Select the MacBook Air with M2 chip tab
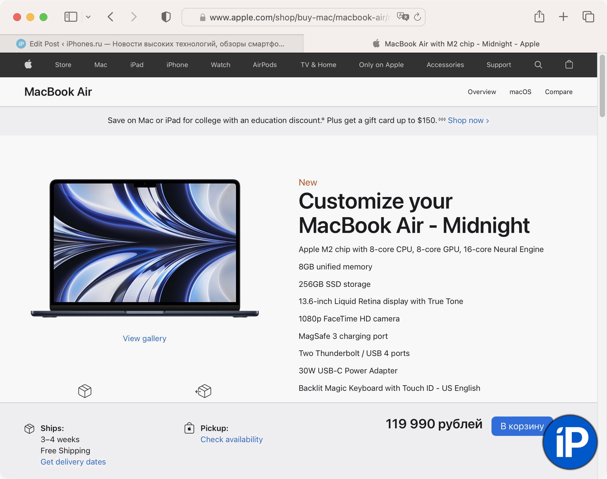 pos(455,44)
